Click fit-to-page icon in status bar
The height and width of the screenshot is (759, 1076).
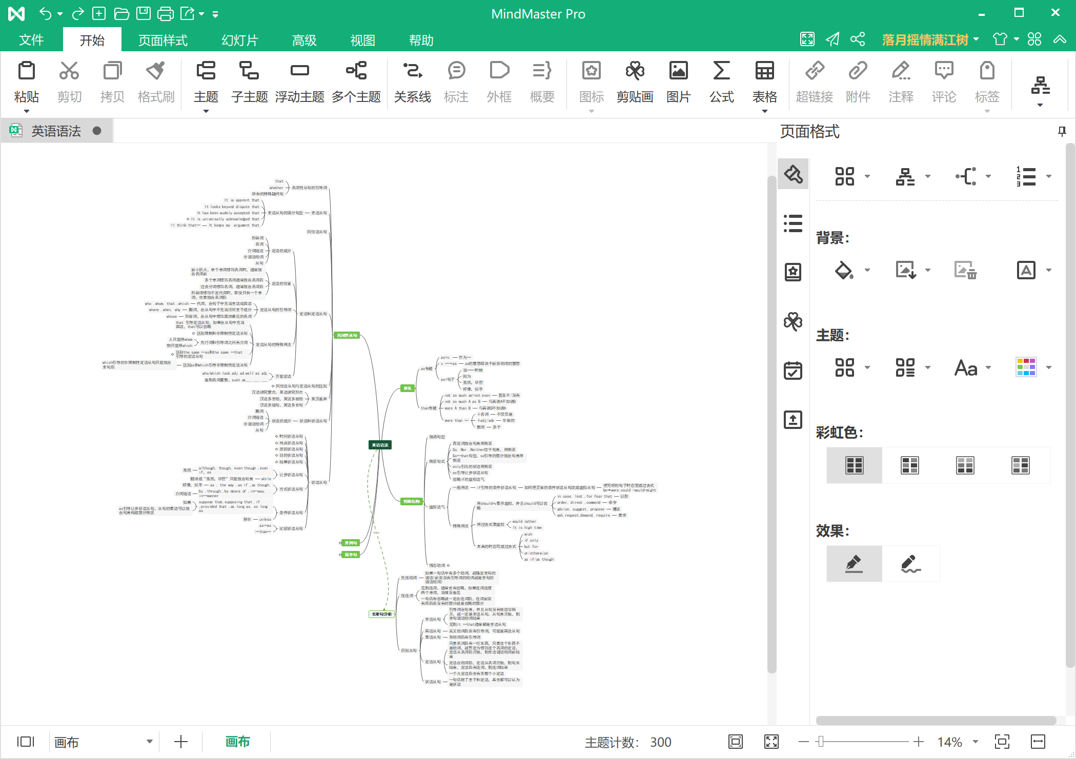click(x=735, y=742)
